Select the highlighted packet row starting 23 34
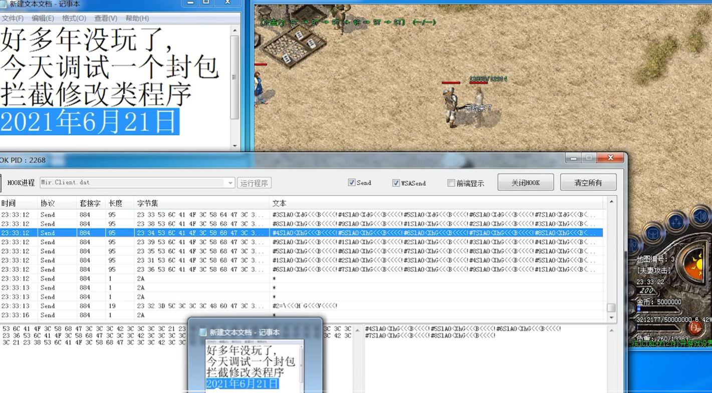 (301, 233)
